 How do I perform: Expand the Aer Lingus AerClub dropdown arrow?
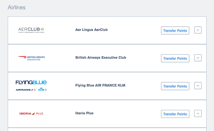click(x=198, y=30)
